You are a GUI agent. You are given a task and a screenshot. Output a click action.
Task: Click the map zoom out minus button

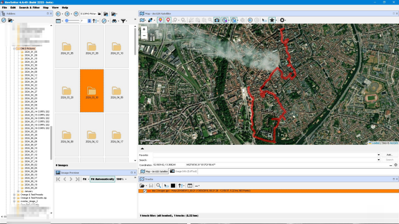tap(144, 36)
